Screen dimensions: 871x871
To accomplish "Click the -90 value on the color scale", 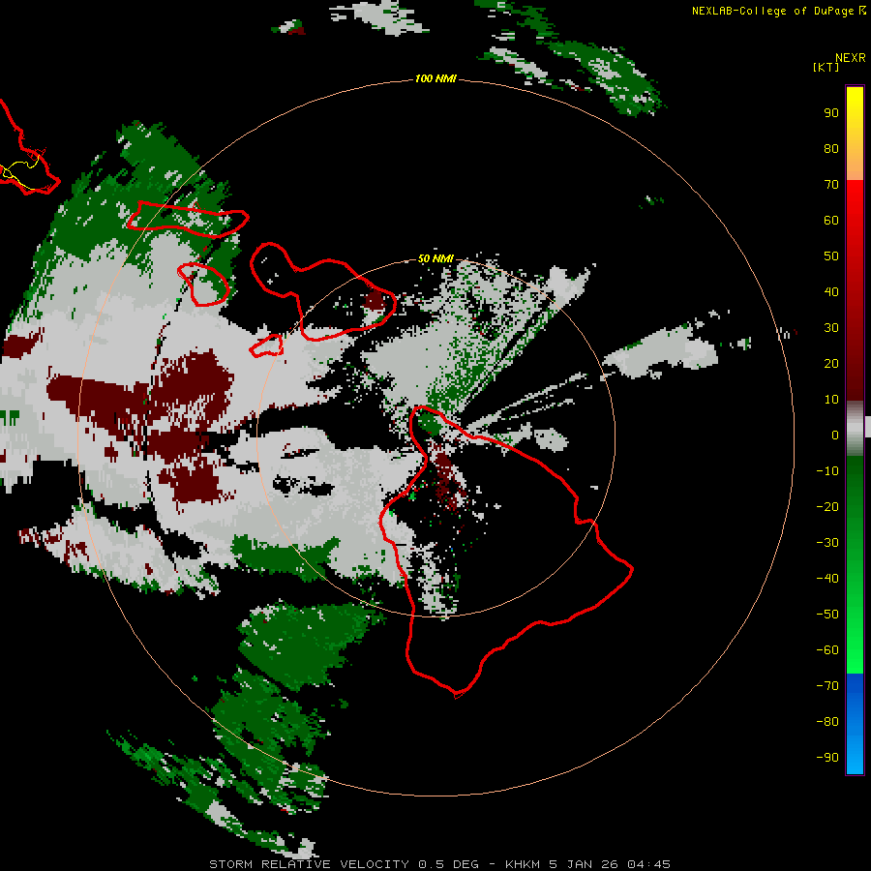I will click(827, 758).
